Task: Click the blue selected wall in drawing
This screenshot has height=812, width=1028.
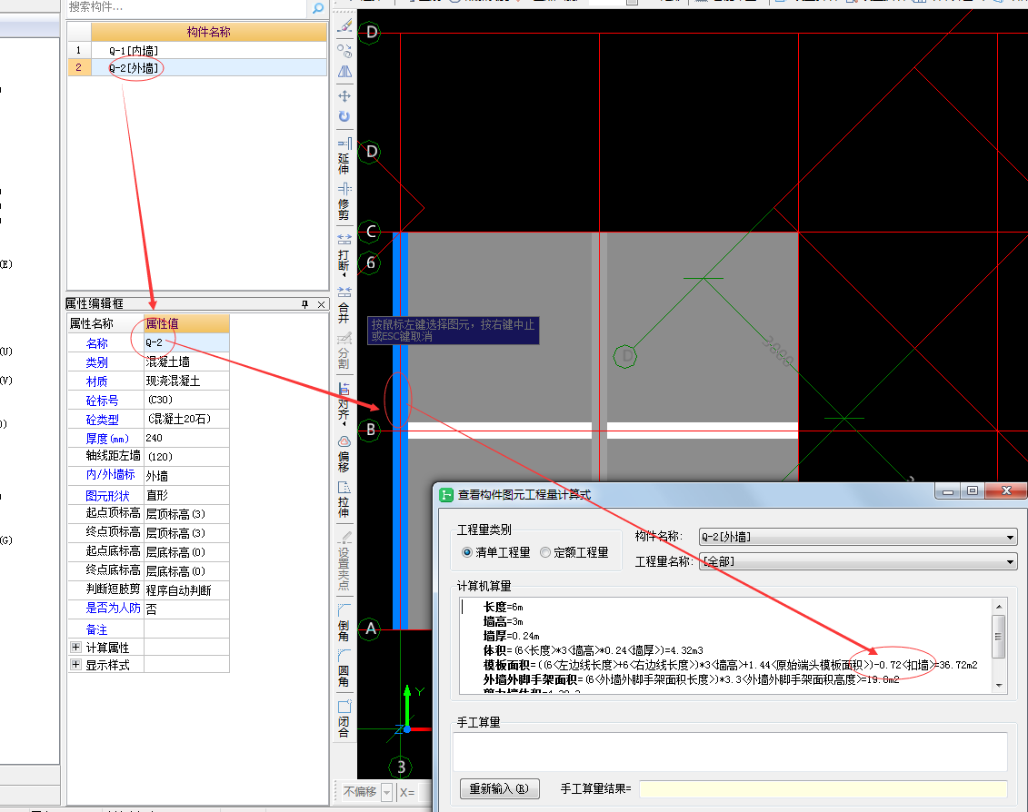Action: tap(400, 431)
